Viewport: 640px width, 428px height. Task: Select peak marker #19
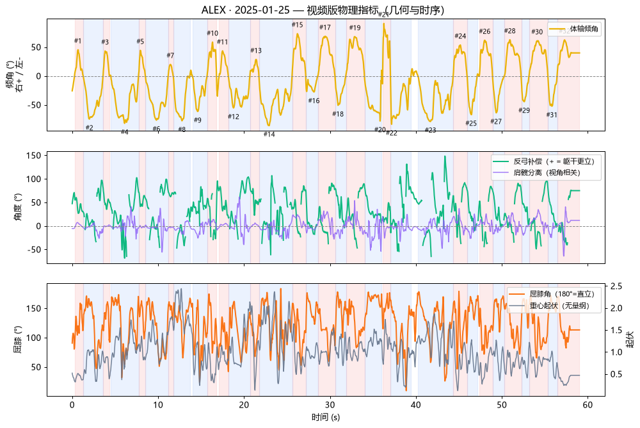coord(355,28)
